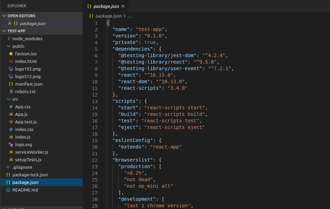Open App.css file

23,107
